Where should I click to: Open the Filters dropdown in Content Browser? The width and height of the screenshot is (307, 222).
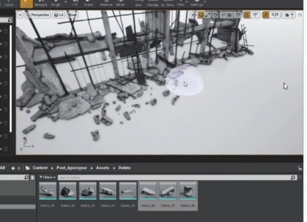click(47, 178)
